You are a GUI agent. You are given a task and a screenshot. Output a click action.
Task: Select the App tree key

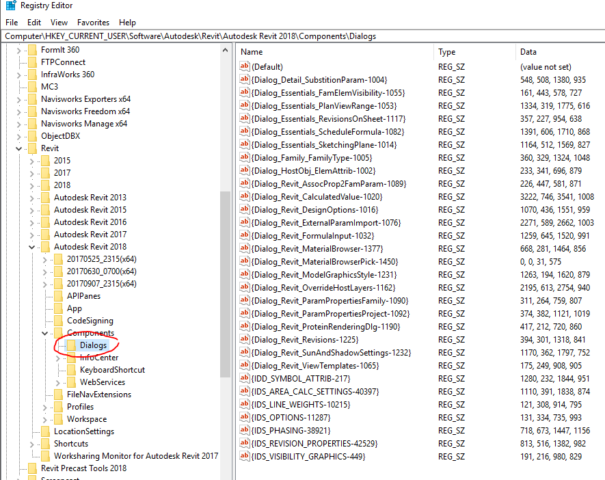point(75,308)
